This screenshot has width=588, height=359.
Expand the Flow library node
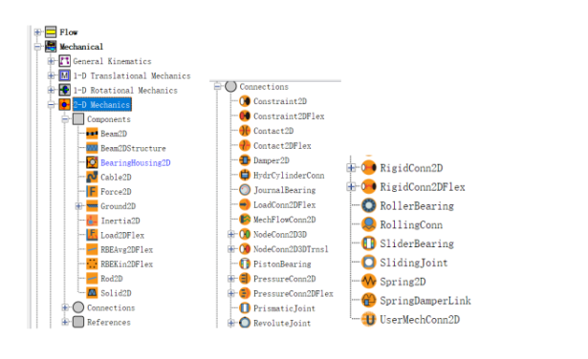[x=37, y=32]
